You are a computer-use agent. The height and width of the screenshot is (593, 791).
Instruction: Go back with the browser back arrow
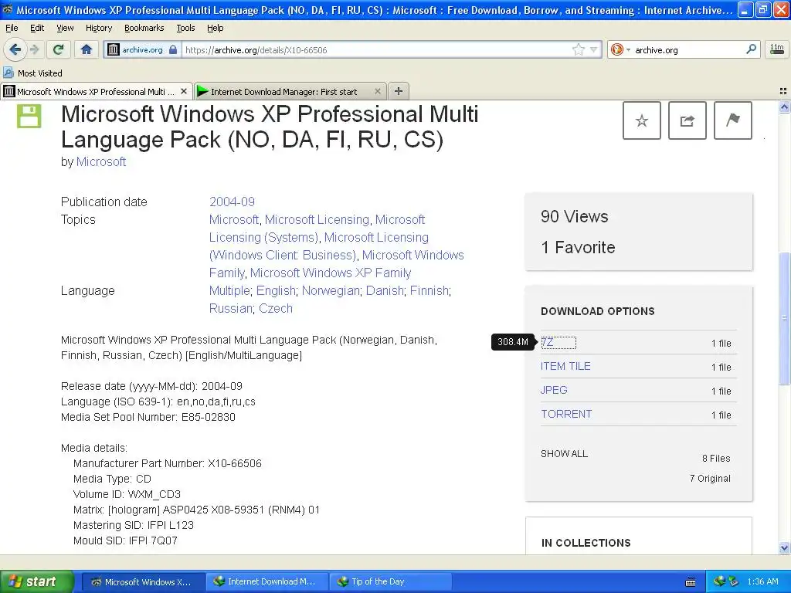pyautogui.click(x=15, y=49)
